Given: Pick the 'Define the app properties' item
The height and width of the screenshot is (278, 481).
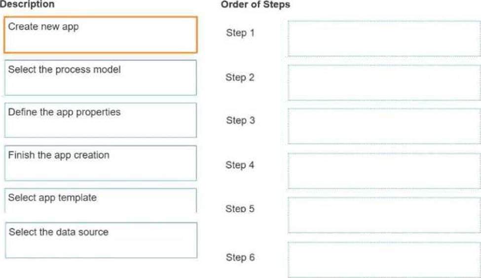Looking at the screenshot, I should click(x=100, y=120).
